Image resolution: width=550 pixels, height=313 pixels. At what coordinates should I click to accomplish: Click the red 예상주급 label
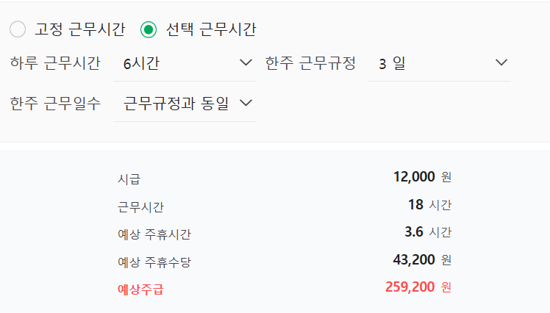click(x=140, y=289)
